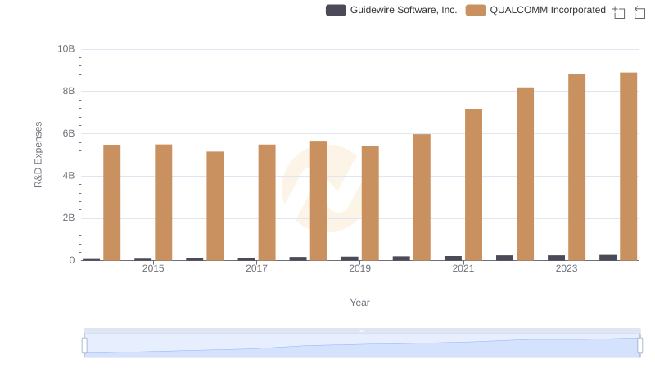Click the data zoom top drag bar

[x=362, y=330]
